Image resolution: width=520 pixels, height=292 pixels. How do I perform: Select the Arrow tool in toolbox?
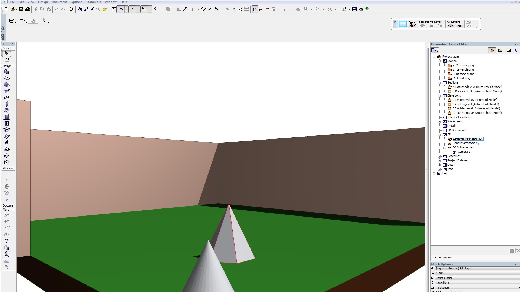coord(6,54)
